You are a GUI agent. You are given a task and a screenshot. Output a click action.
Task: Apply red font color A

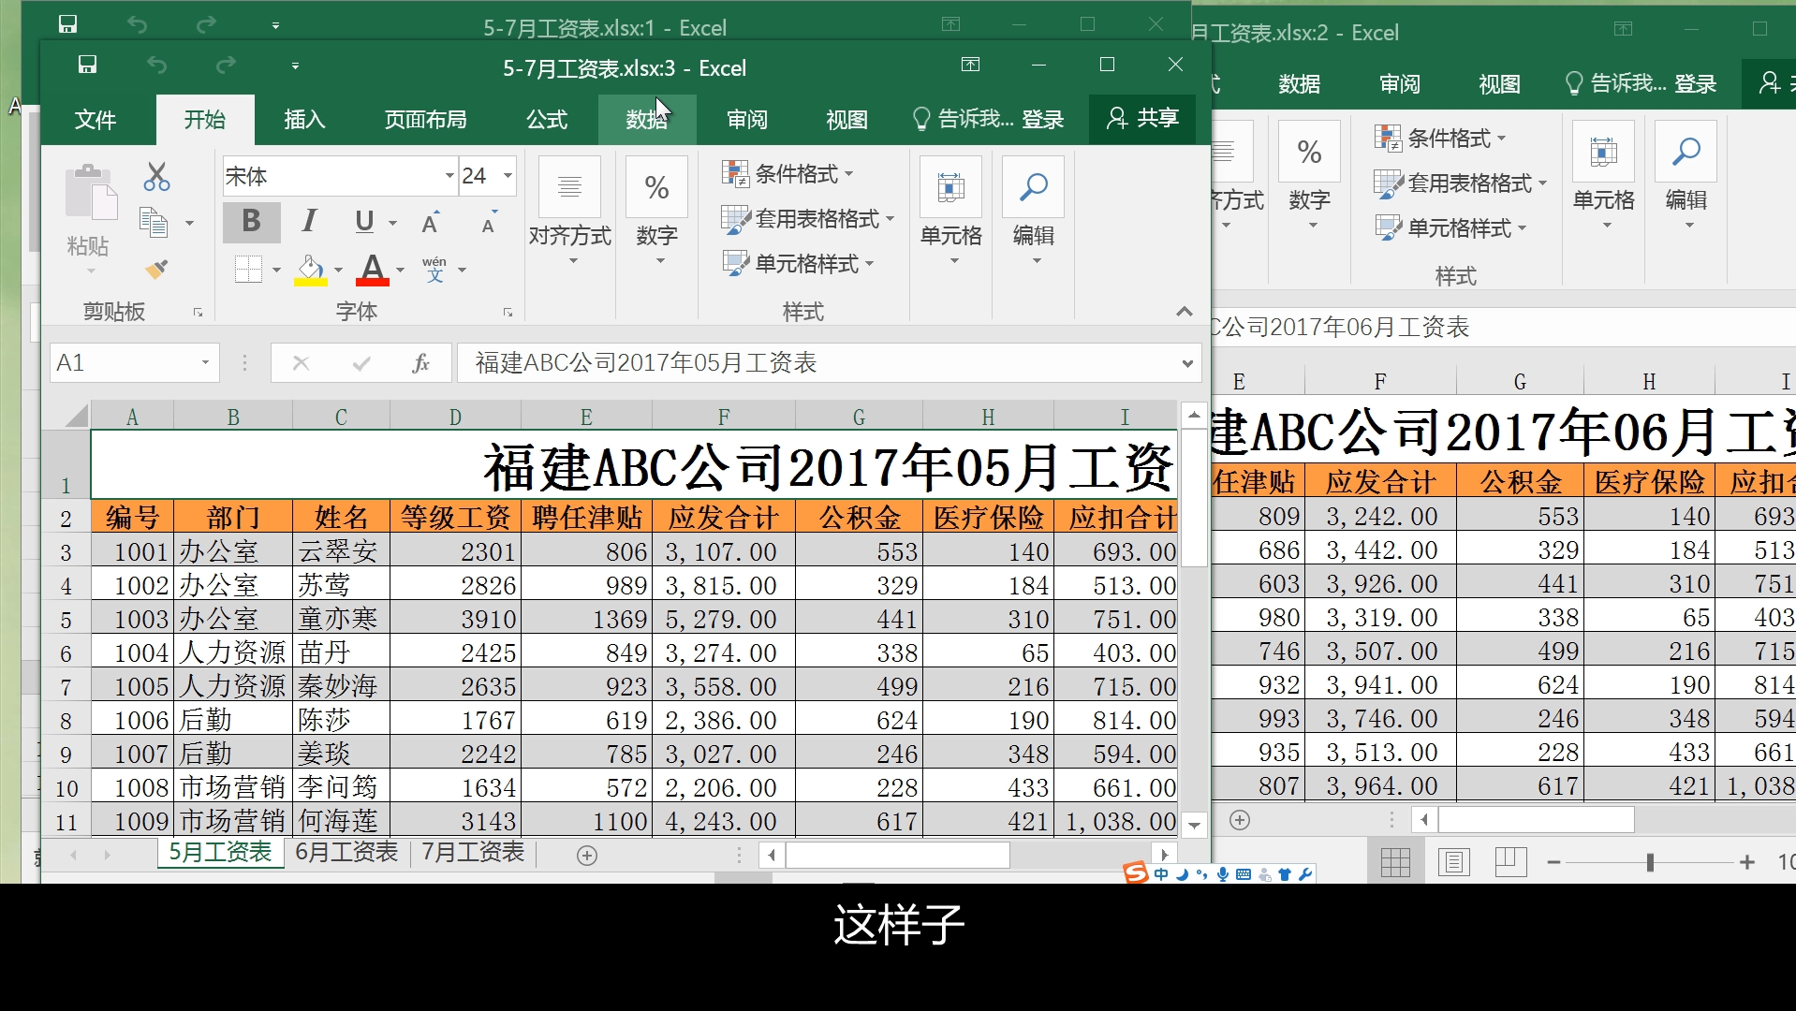(373, 270)
